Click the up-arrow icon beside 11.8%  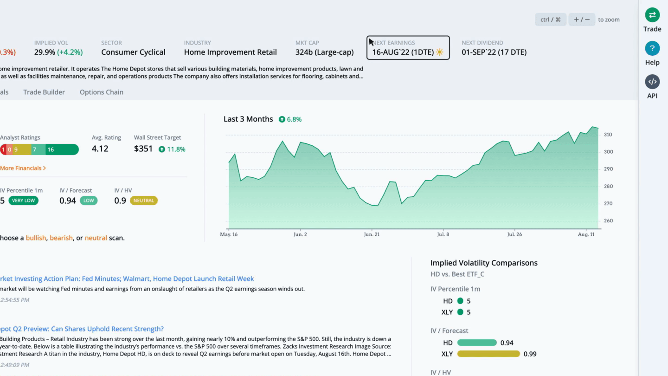pyautogui.click(x=162, y=149)
